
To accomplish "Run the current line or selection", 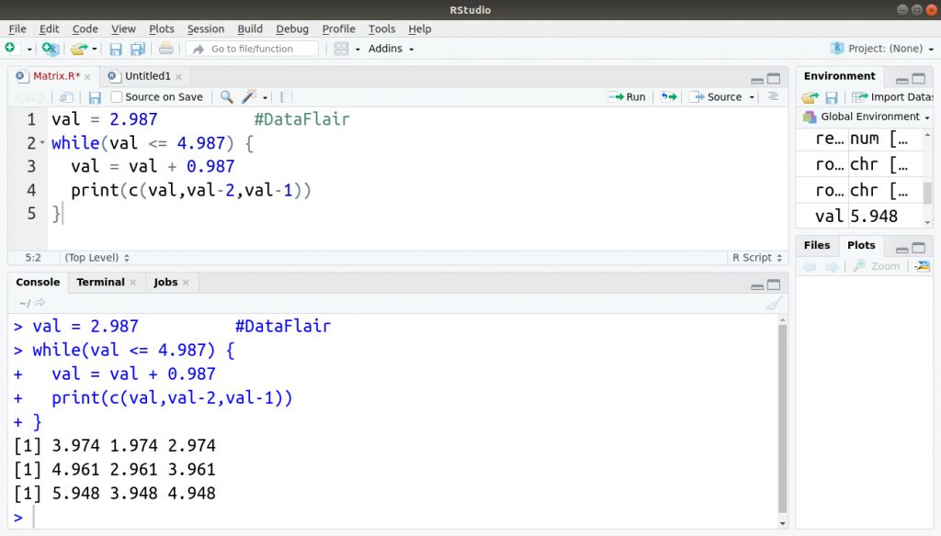I will pyautogui.click(x=627, y=96).
